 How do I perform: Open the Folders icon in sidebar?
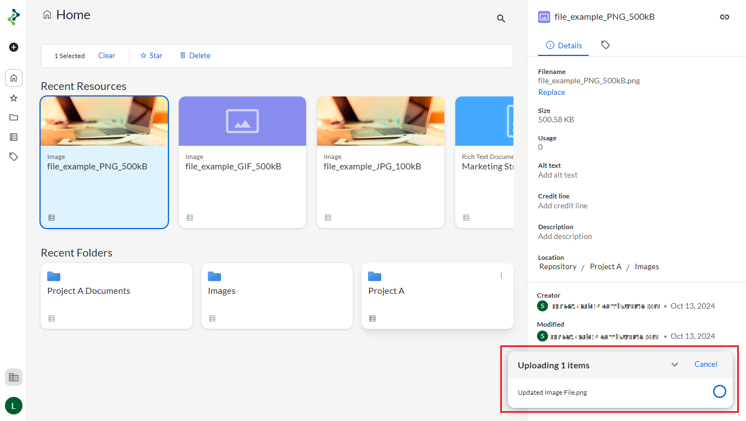coord(14,117)
